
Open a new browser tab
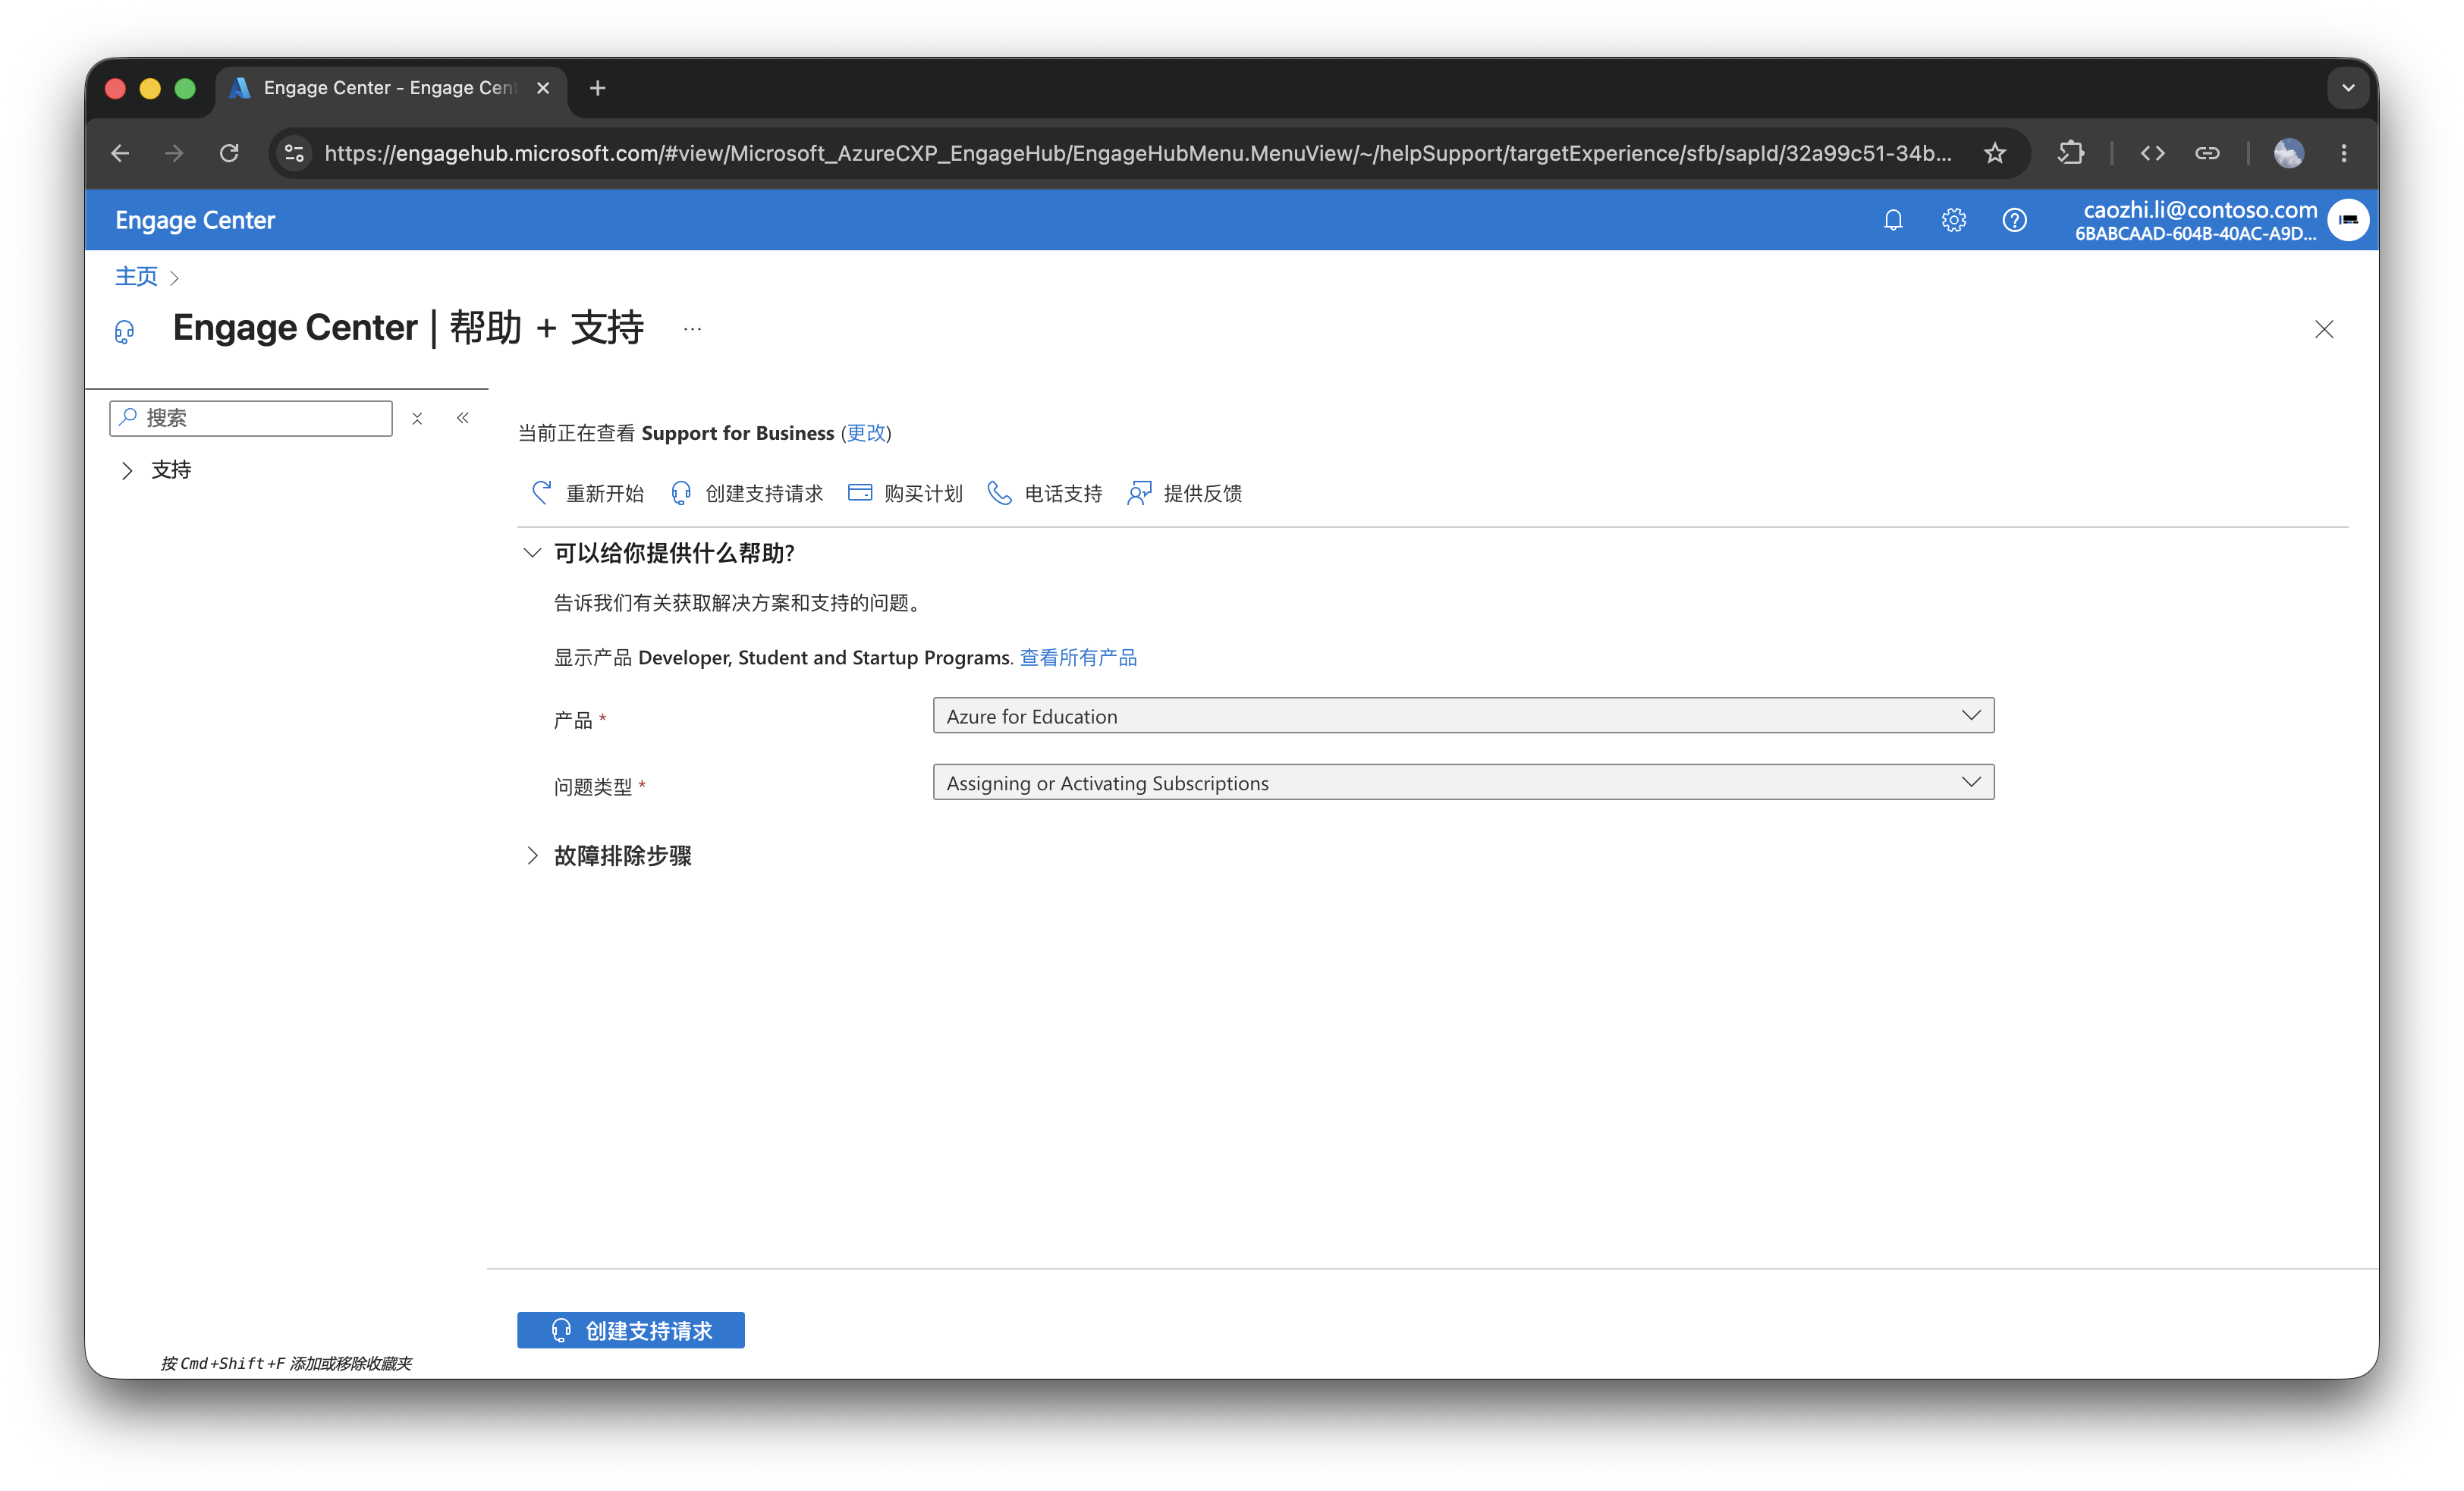tap(598, 88)
